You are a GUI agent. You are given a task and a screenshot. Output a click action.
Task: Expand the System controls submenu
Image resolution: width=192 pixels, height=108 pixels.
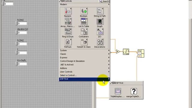click(84, 50)
